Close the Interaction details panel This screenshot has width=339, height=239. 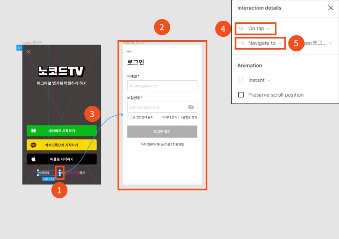coord(331,8)
